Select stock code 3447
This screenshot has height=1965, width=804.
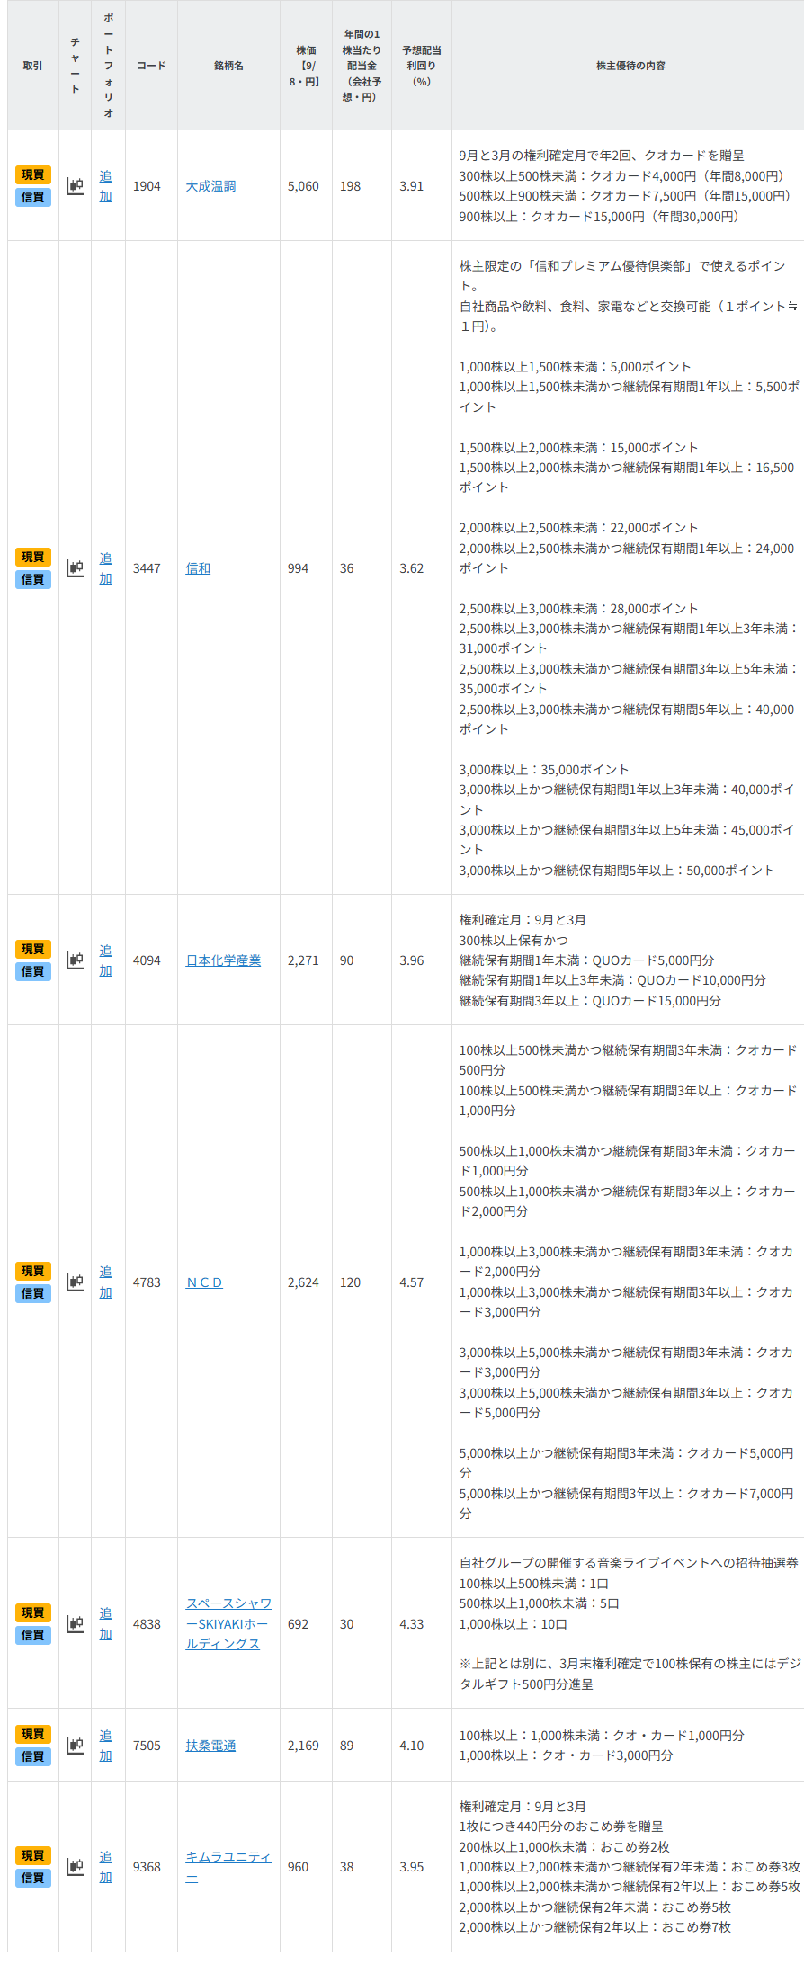(x=147, y=568)
